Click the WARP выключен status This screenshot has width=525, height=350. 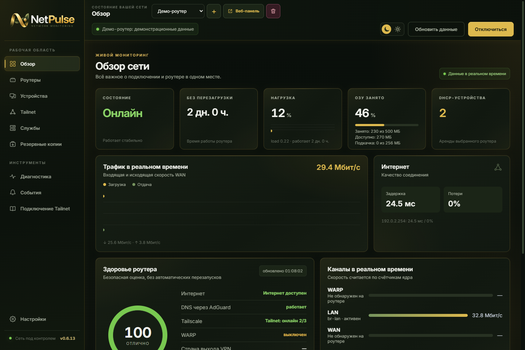(295, 335)
